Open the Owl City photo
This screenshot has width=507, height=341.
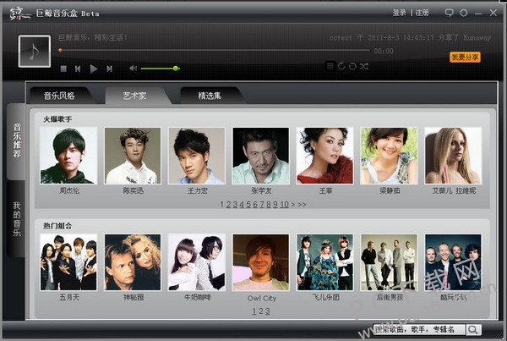point(260,262)
